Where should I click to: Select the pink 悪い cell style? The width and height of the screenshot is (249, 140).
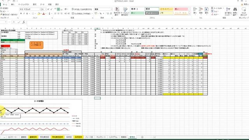pos(181,9)
